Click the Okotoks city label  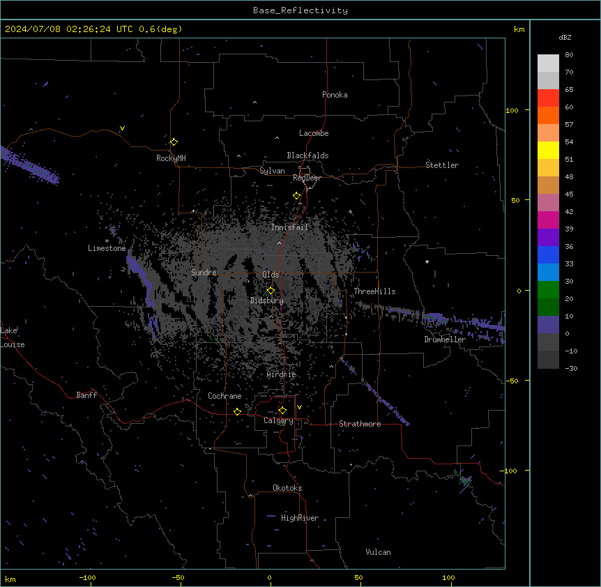(x=287, y=488)
